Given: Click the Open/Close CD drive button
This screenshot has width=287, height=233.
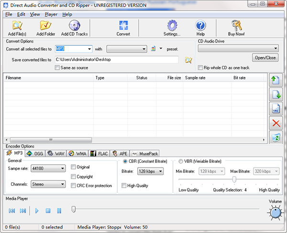Looking at the screenshot, I should pyautogui.click(x=265, y=58).
